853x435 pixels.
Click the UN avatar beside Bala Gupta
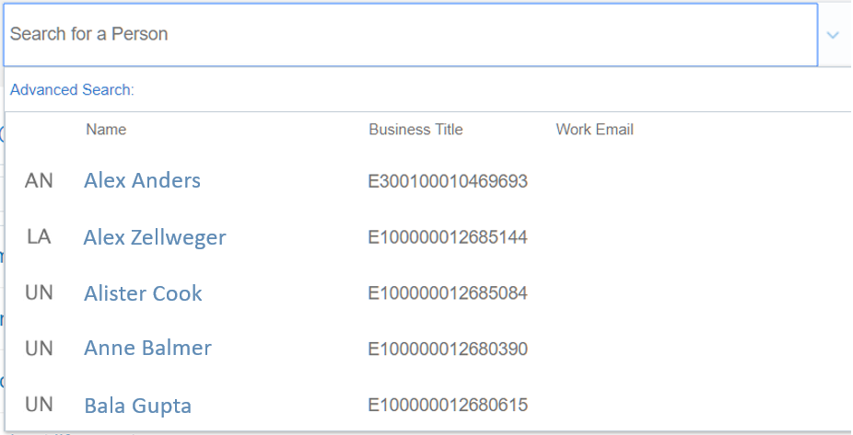click(39, 405)
